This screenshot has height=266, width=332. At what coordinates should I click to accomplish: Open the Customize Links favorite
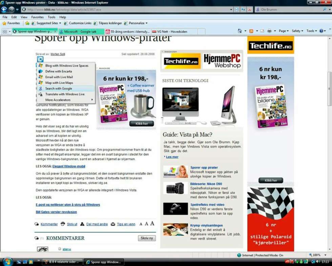(78, 23)
